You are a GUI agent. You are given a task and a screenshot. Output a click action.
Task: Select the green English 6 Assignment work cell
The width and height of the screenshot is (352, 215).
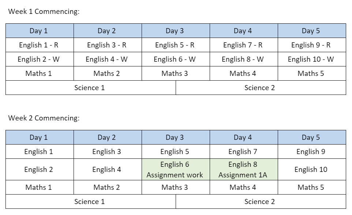point(176,169)
